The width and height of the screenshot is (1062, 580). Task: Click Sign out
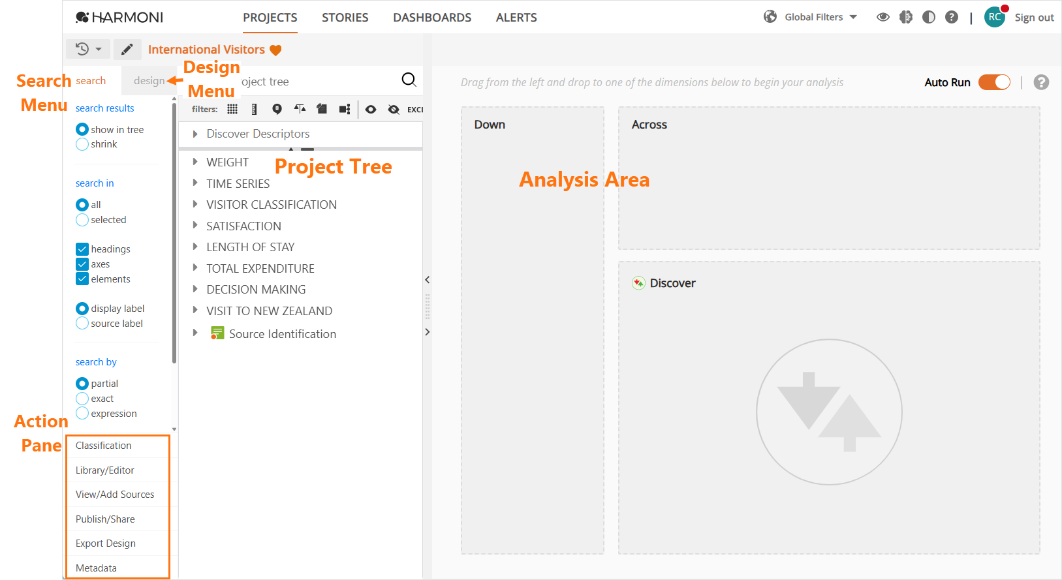coord(1035,18)
